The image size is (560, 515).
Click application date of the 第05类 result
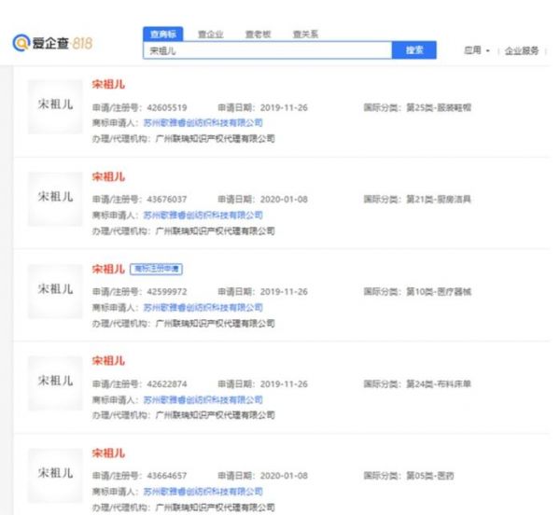tap(284, 476)
